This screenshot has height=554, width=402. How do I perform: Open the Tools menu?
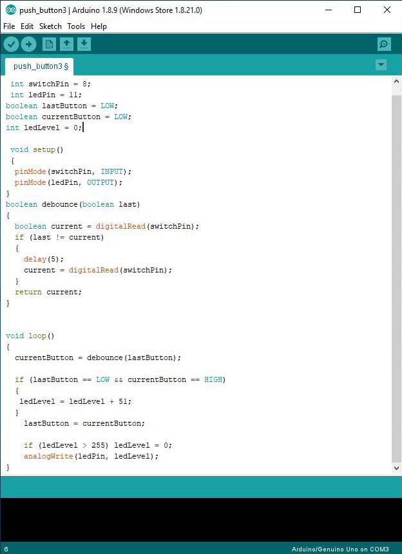point(76,26)
